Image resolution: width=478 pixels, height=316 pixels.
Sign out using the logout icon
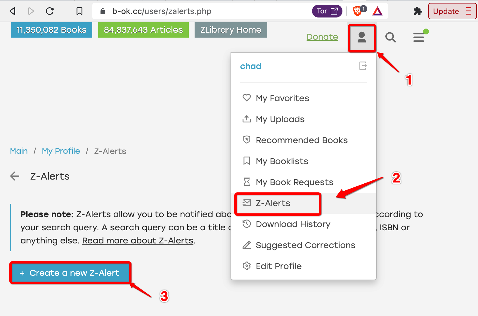[x=363, y=66]
